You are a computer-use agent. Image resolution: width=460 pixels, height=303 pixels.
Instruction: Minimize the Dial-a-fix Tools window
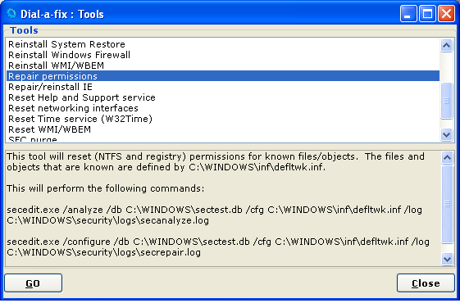pos(408,14)
